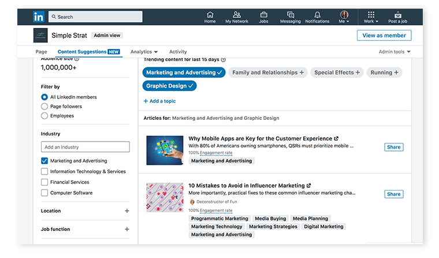Click the Marketing Technology tag
Image resolution: width=439 pixels, height=258 pixels.
217,226
